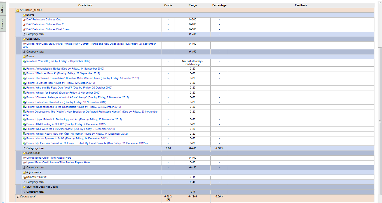Viewport: 382px width, 203px height.
Task: Click the Exams category folder icon
Action: (24, 15)
